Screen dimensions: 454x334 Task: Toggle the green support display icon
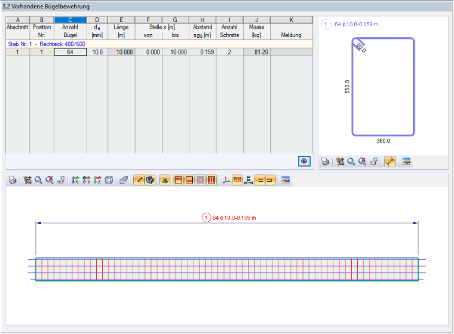click(x=165, y=180)
